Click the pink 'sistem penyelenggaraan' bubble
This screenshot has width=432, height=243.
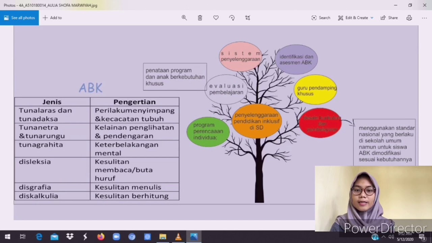tap(241, 56)
